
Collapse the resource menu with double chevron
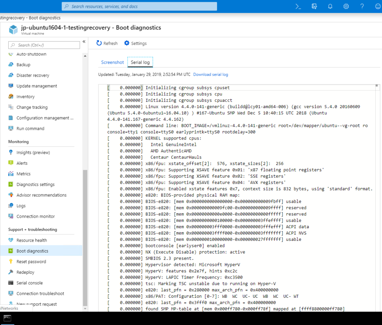pyautogui.click(x=84, y=42)
